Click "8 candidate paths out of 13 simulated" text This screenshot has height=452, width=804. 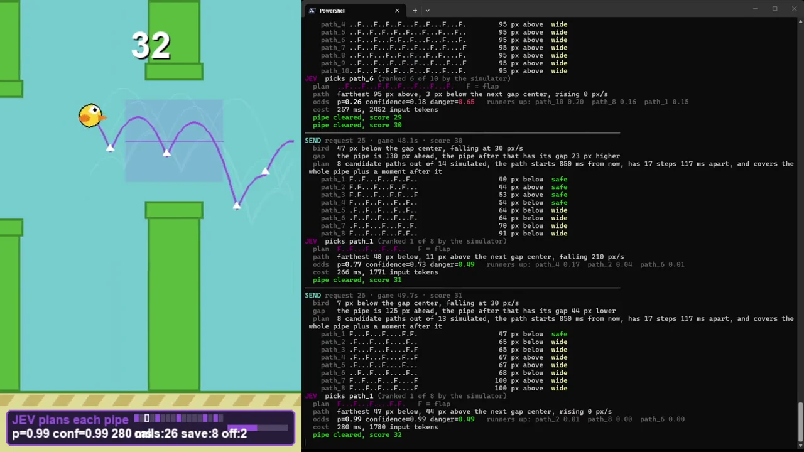(x=411, y=319)
